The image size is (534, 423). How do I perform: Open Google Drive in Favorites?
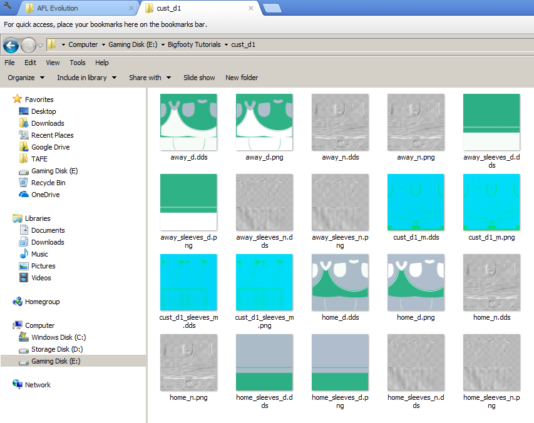[x=50, y=147]
